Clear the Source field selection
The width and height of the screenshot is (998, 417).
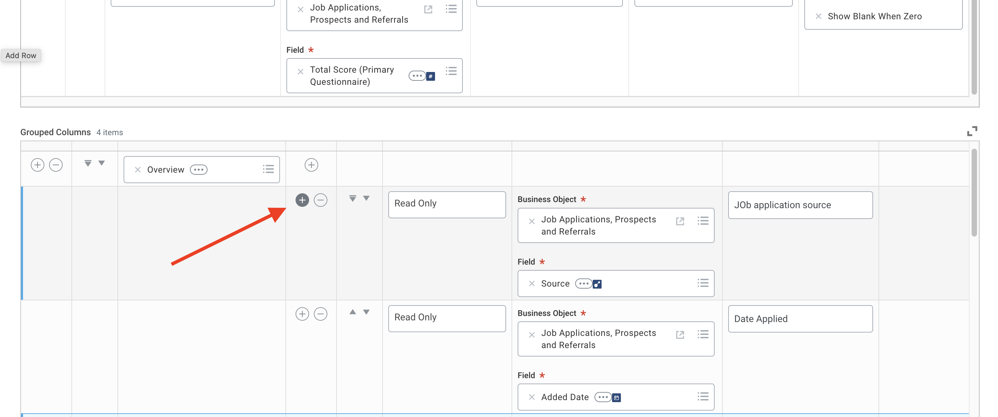click(x=531, y=284)
